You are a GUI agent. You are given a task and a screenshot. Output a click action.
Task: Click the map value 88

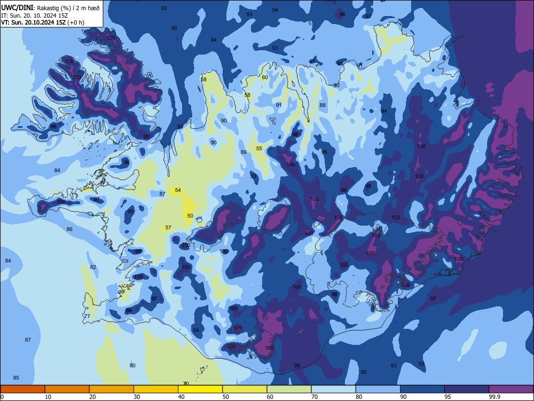click(323, 105)
